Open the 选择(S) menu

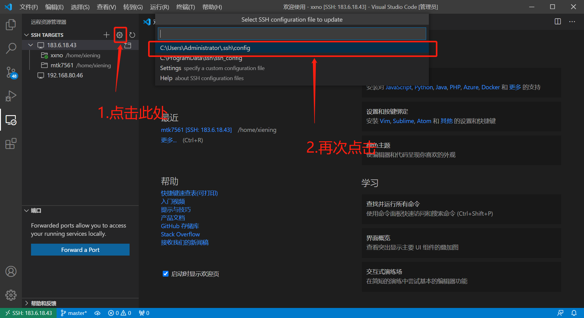tap(80, 7)
